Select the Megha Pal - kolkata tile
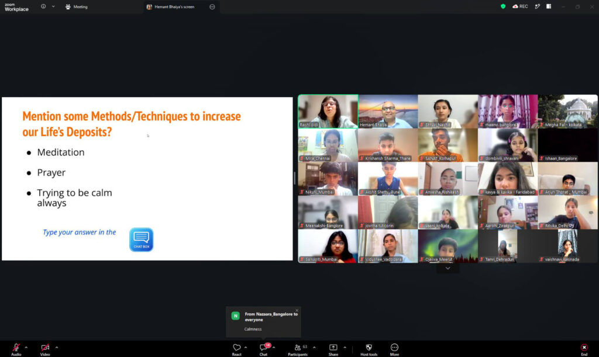 click(567, 112)
